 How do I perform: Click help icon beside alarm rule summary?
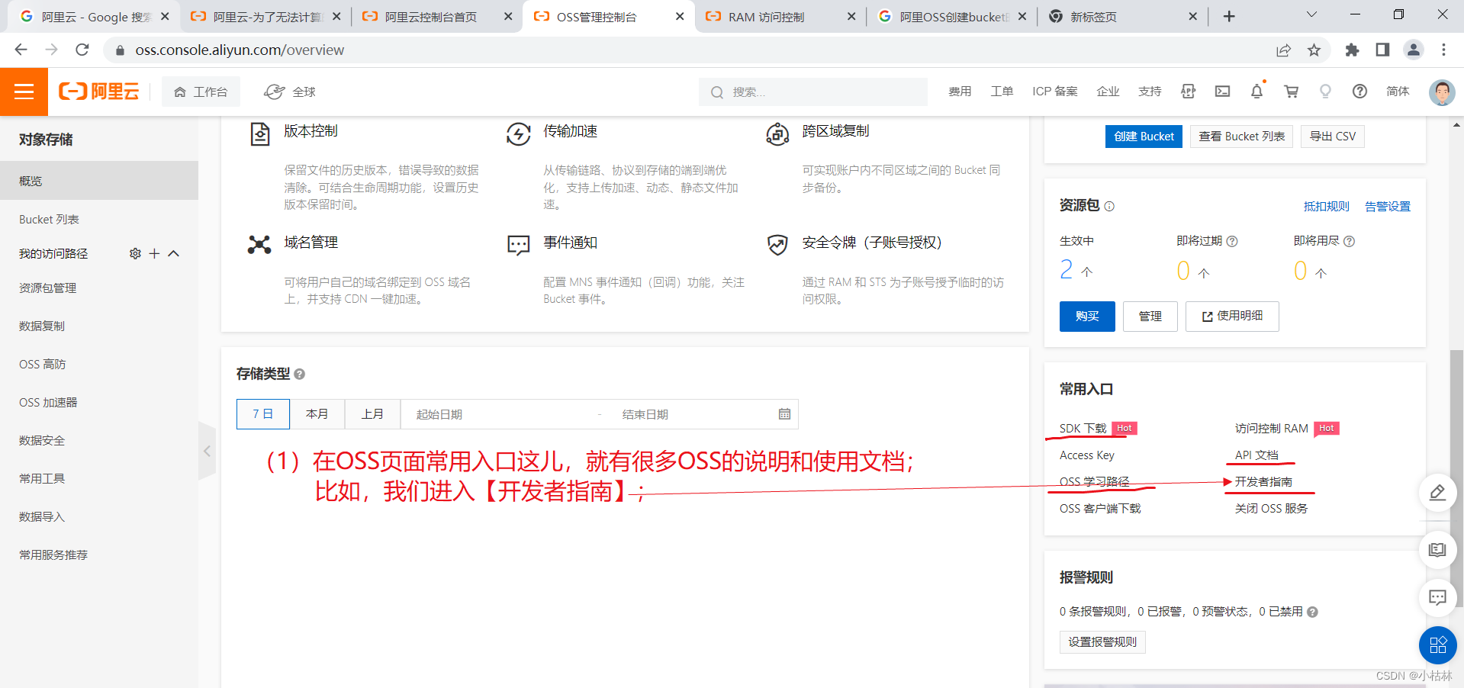pyautogui.click(x=1312, y=612)
